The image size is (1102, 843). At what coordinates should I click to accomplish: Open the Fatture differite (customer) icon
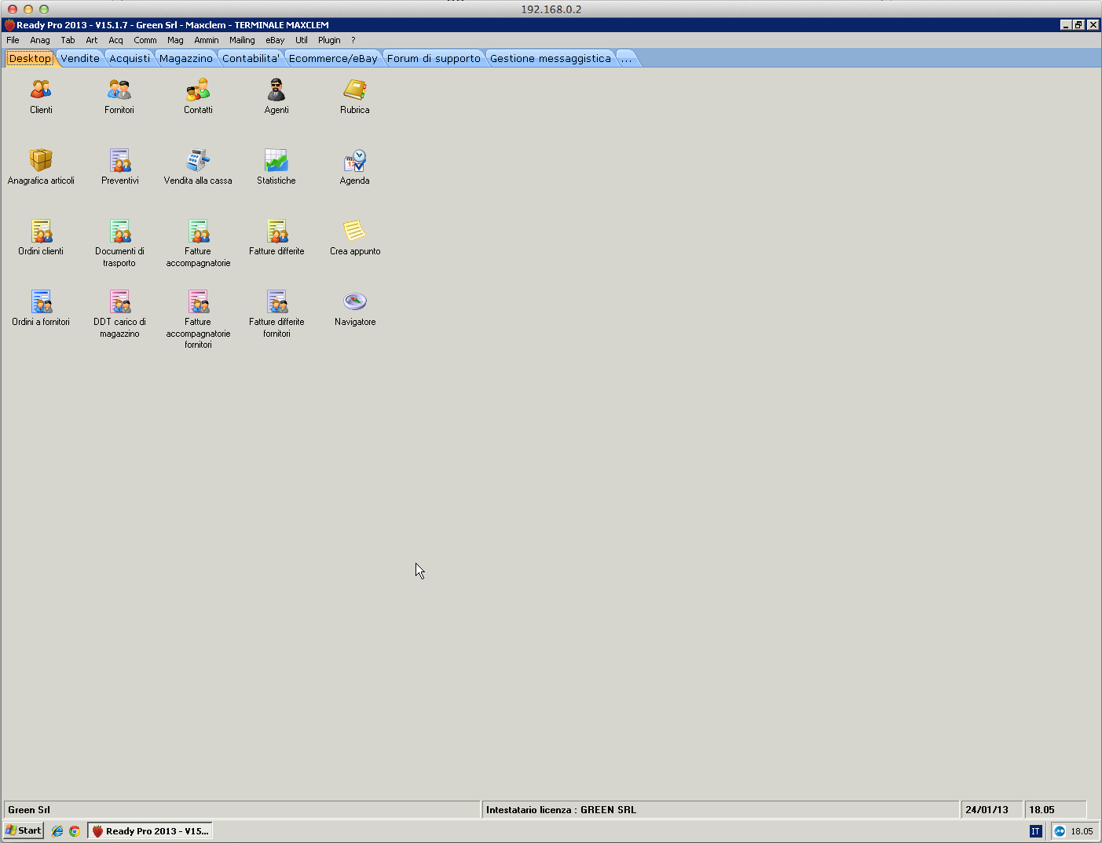[x=276, y=231]
